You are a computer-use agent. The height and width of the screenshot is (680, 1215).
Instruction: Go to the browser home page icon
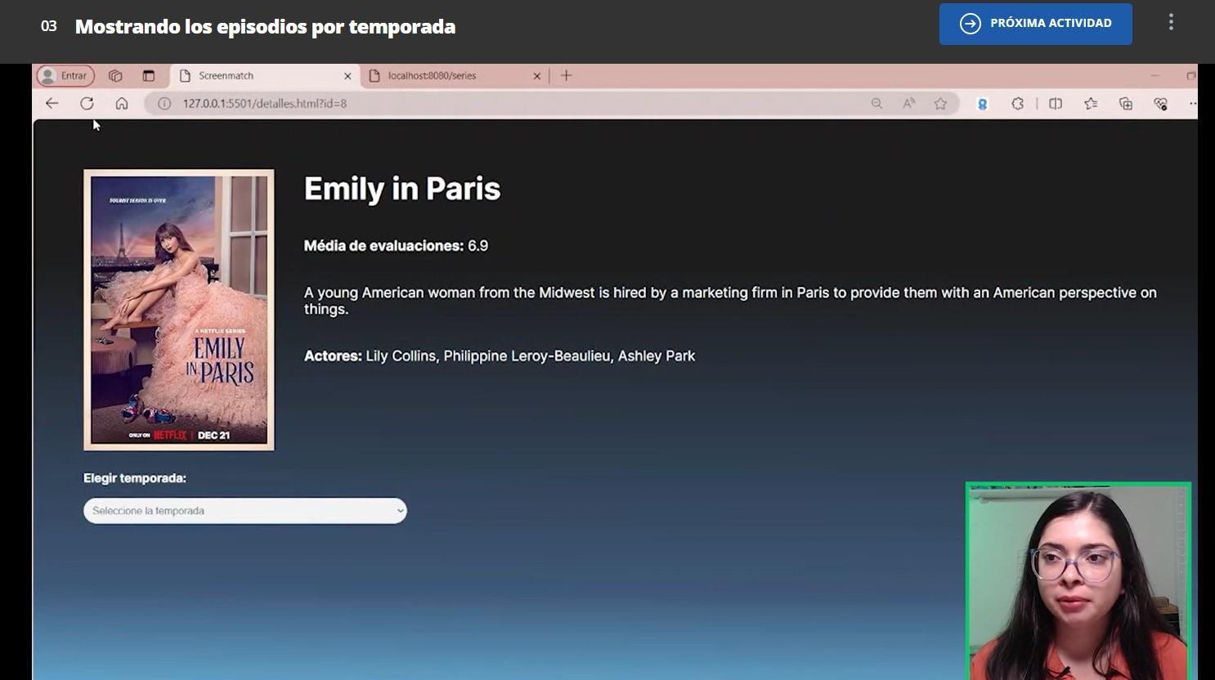122,104
